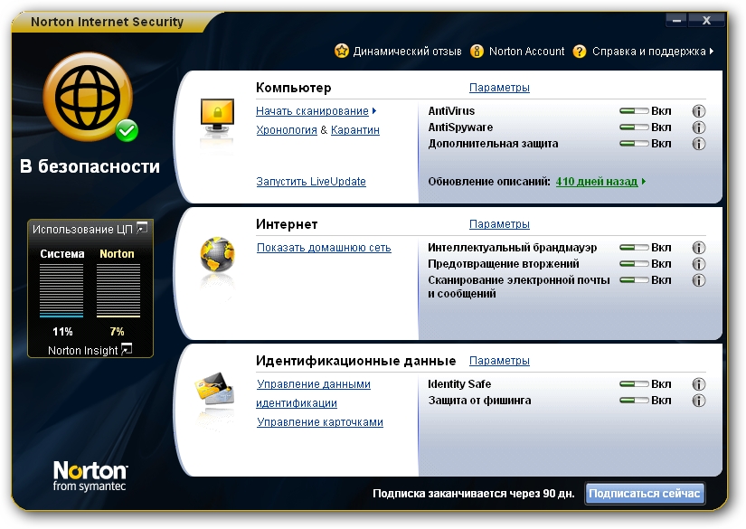This screenshot has height=529, width=746.
Task: Open the Карантин link
Action: point(355,130)
